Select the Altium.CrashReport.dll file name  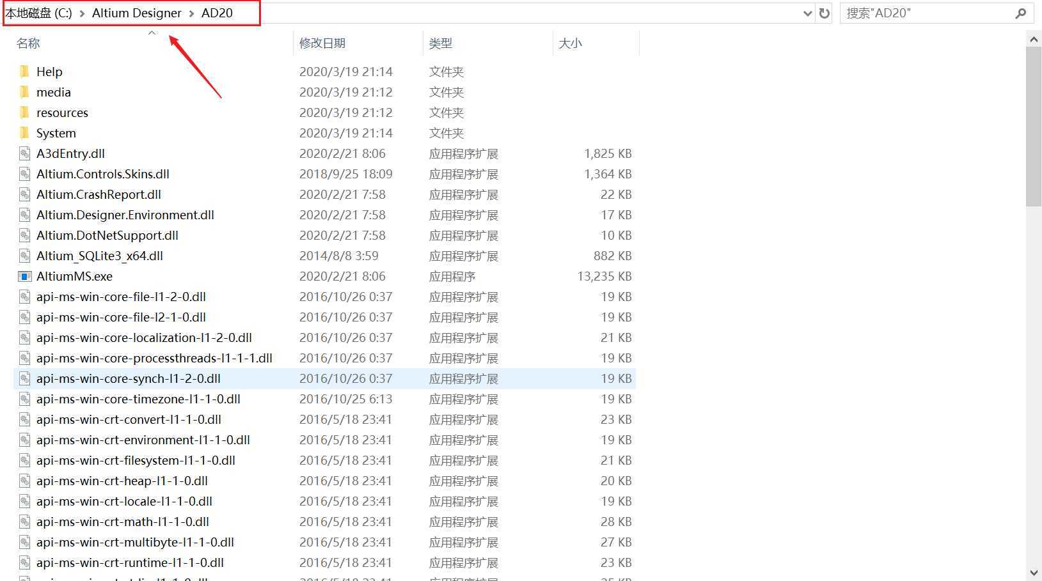pos(99,194)
